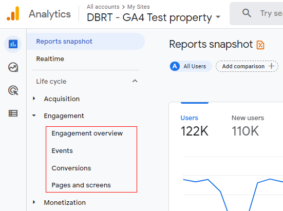Expand the Acquisition tree arrow
The height and width of the screenshot is (211, 283).
pos(34,99)
